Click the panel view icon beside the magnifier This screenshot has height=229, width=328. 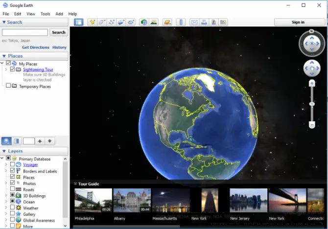(16, 141)
